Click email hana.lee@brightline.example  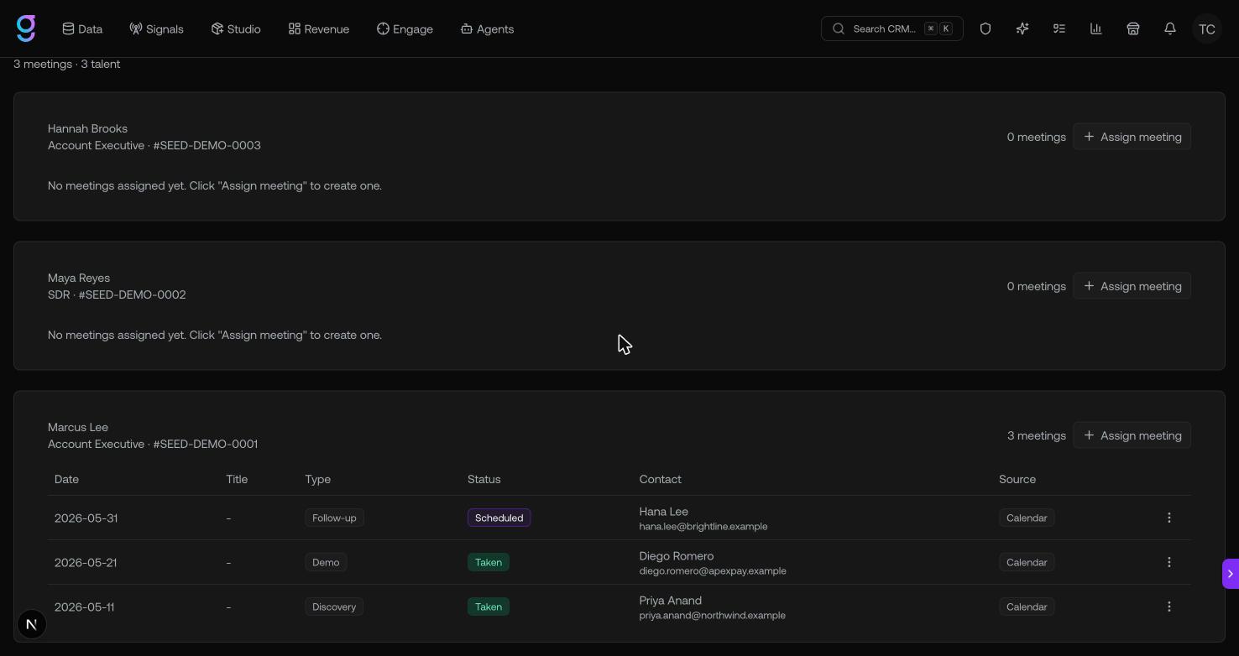point(703,527)
